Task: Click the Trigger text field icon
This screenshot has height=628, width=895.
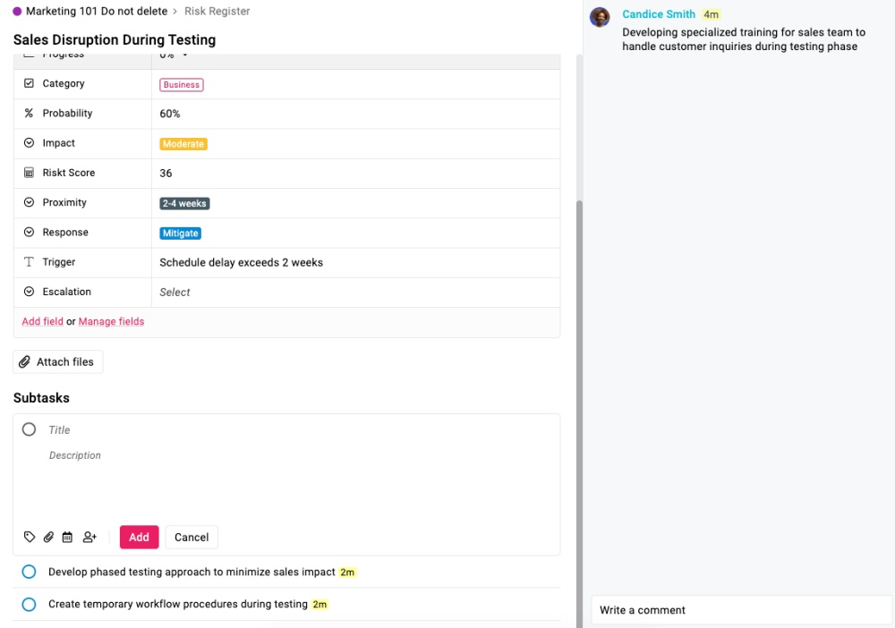Action: click(x=29, y=262)
